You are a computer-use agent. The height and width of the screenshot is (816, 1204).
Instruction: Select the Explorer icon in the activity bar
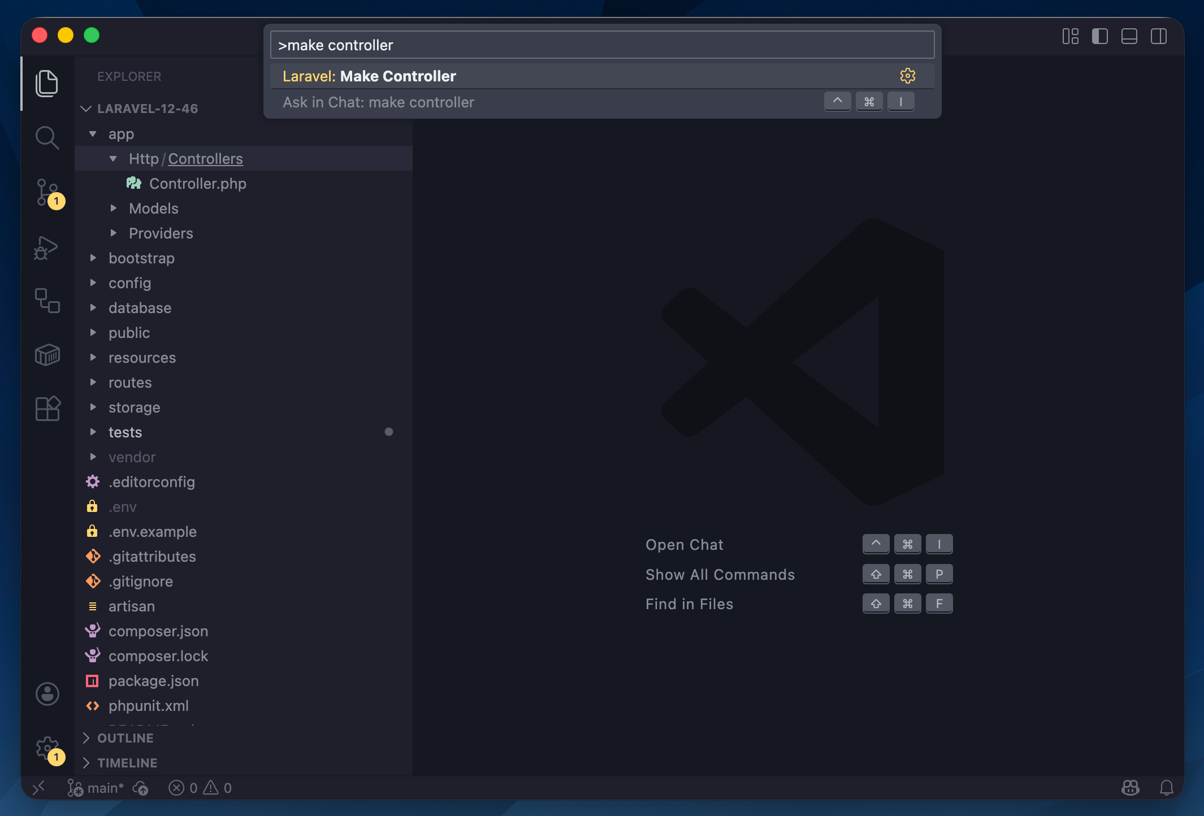[47, 83]
